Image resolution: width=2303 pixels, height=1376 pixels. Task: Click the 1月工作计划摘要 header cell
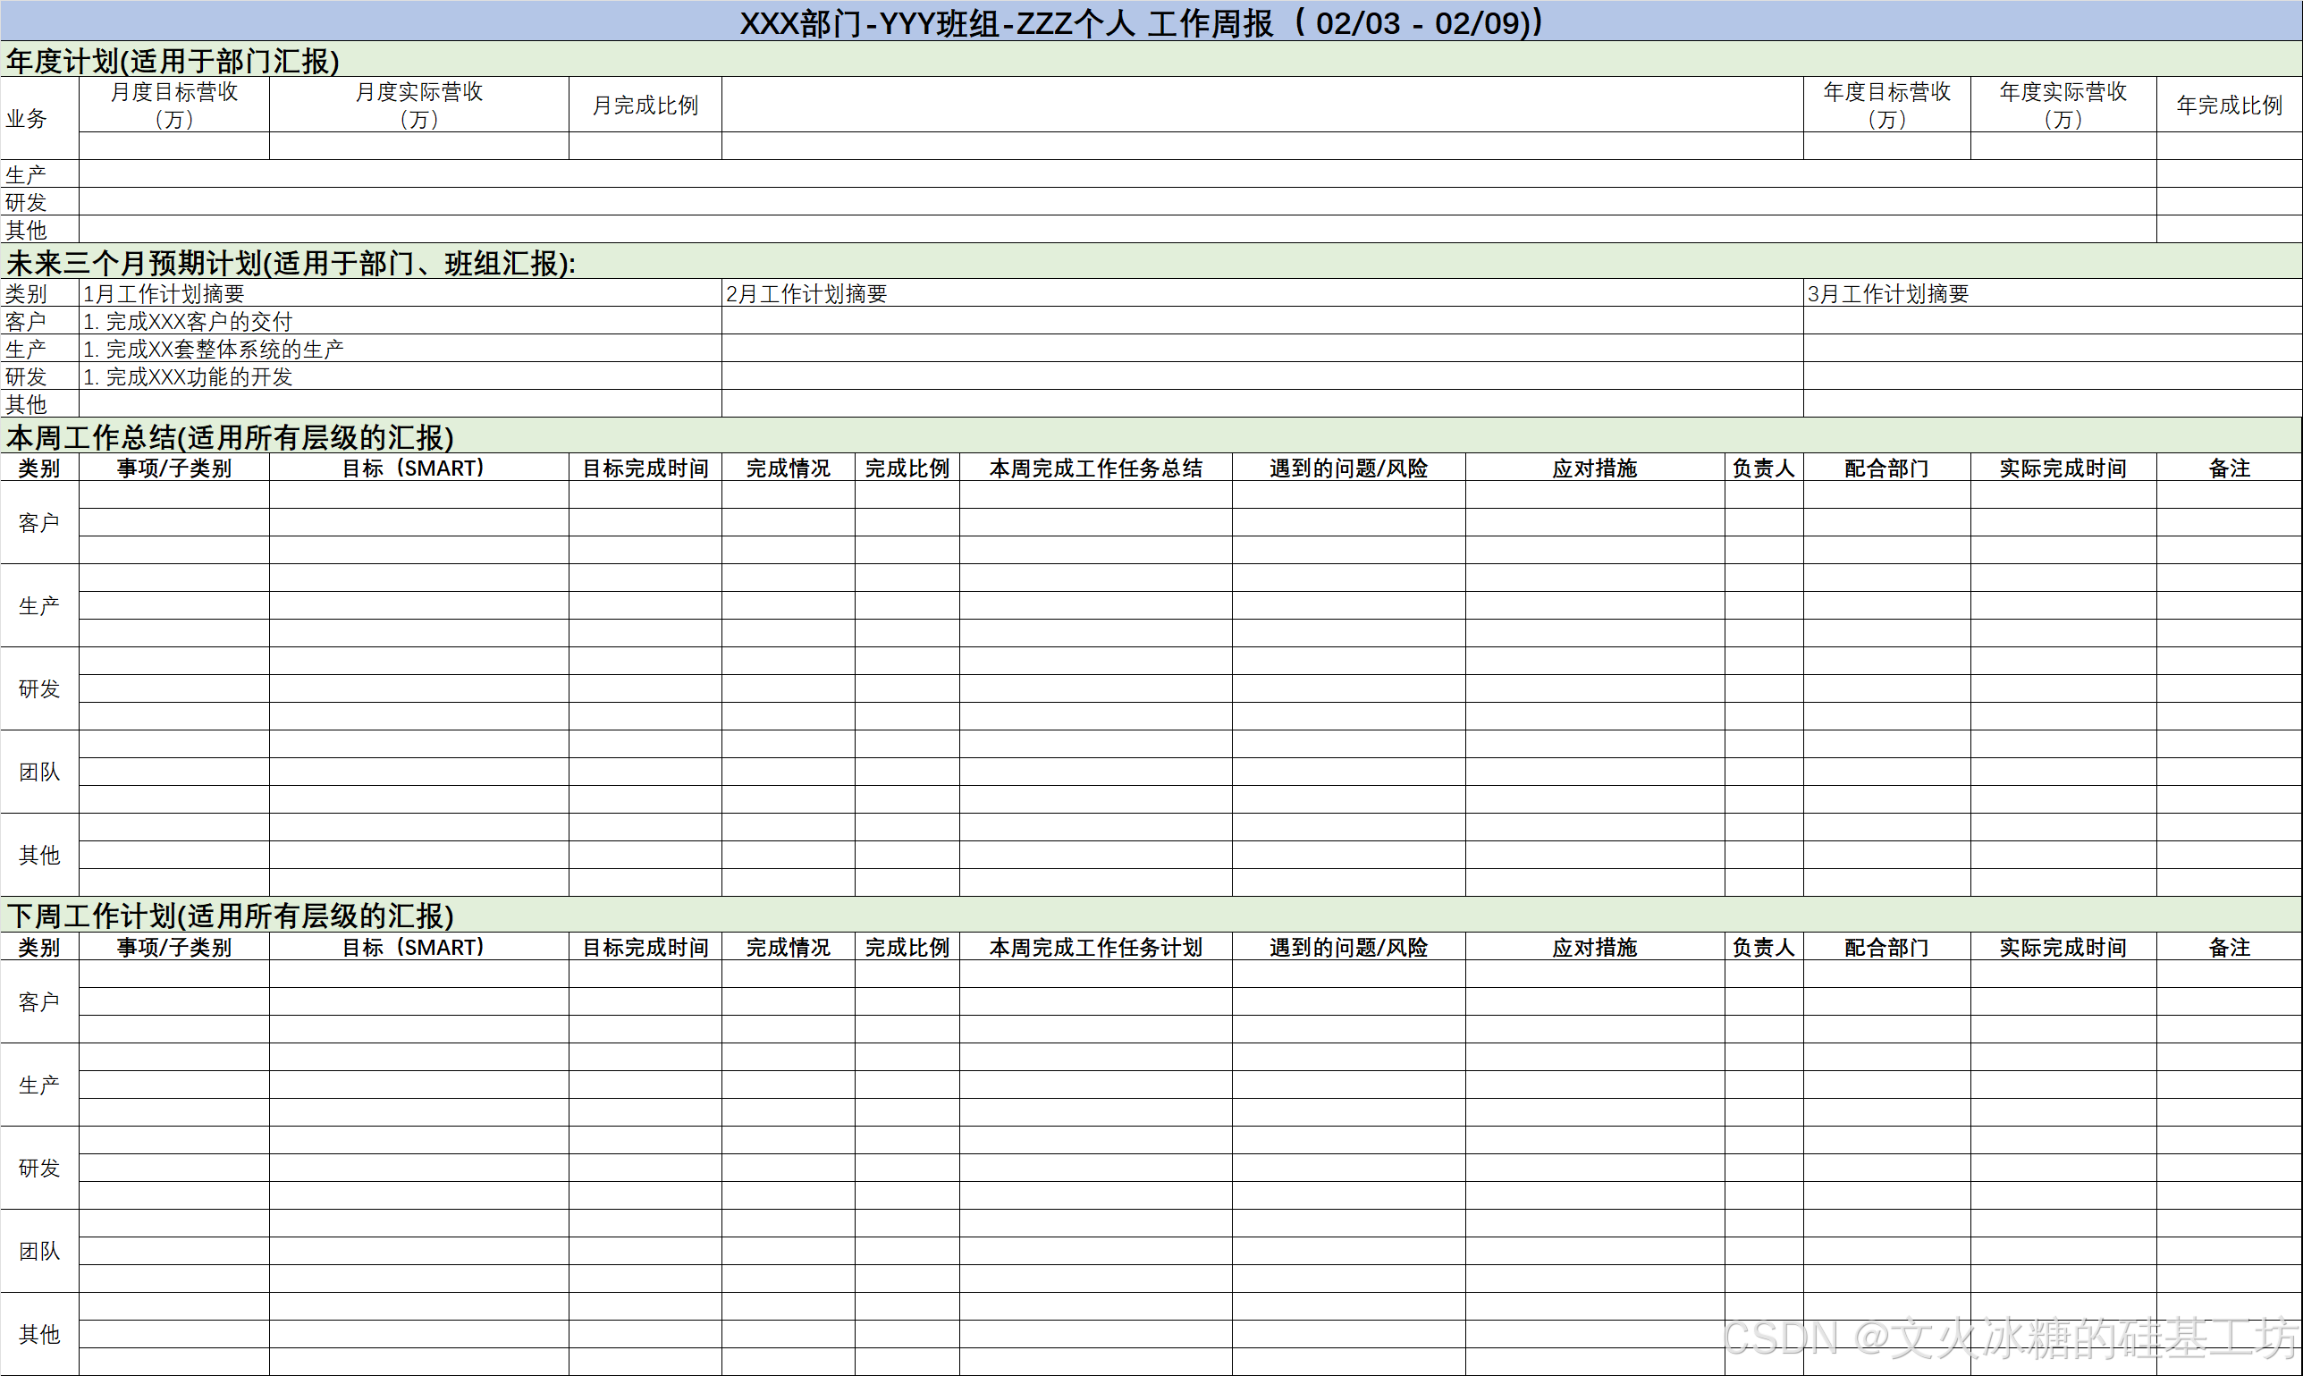(164, 293)
